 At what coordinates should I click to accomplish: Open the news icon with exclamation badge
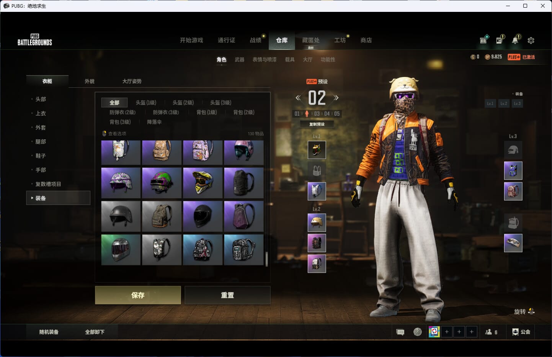[500, 40]
